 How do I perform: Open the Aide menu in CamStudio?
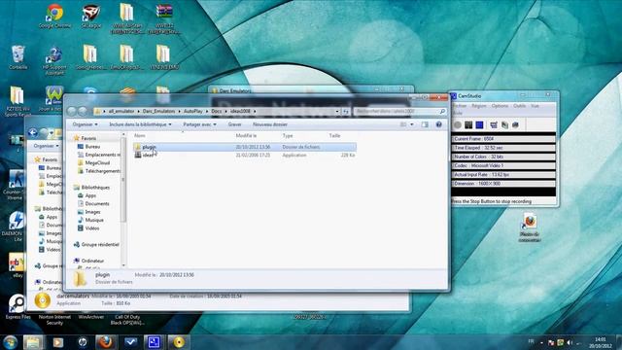pyautogui.click(x=458, y=113)
